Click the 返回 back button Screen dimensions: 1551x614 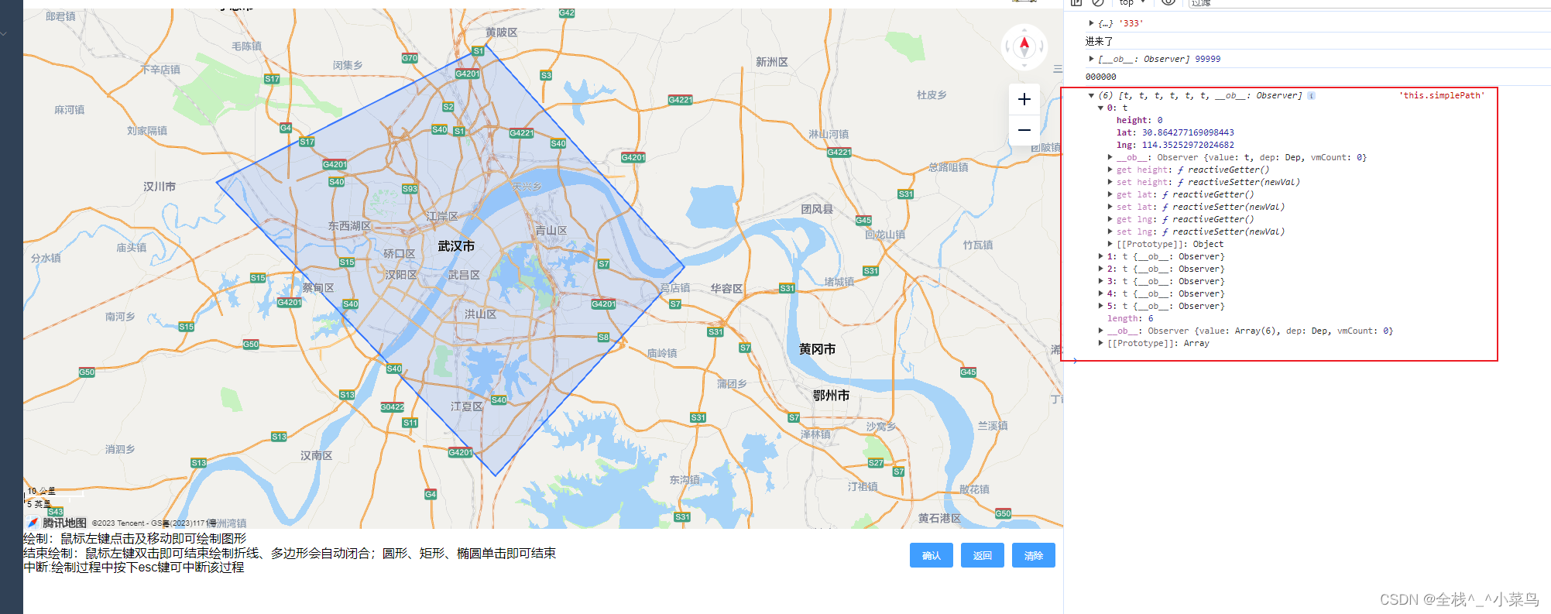coord(983,555)
